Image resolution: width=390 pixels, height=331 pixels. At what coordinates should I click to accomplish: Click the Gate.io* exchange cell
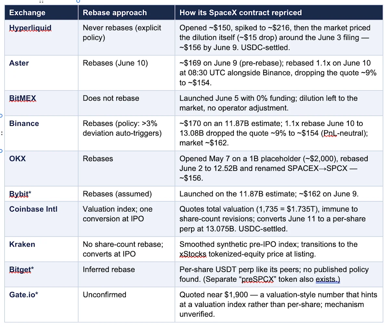click(x=41, y=304)
